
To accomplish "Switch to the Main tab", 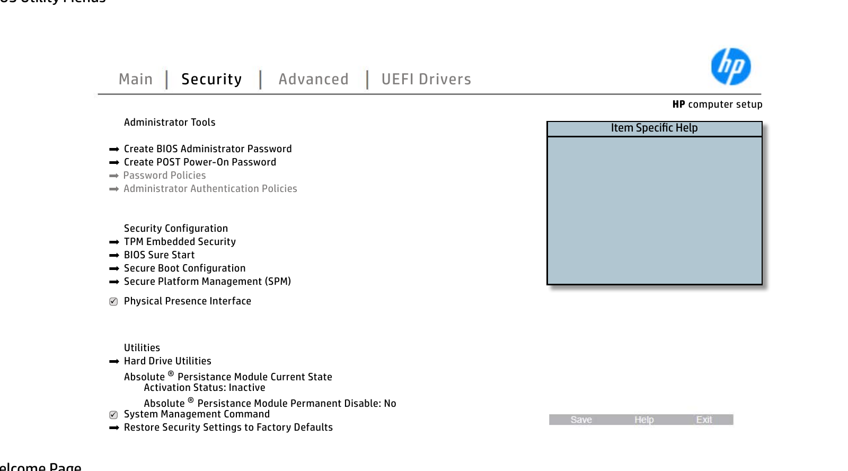I will tap(136, 79).
